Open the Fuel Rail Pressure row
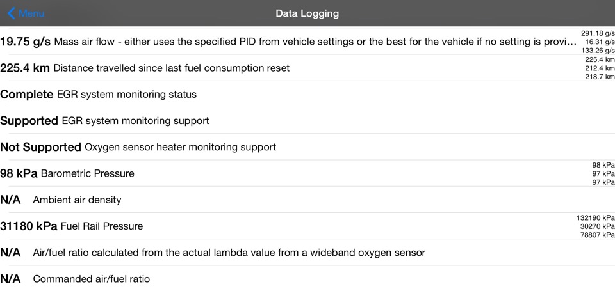The width and height of the screenshot is (615, 291). [102, 226]
